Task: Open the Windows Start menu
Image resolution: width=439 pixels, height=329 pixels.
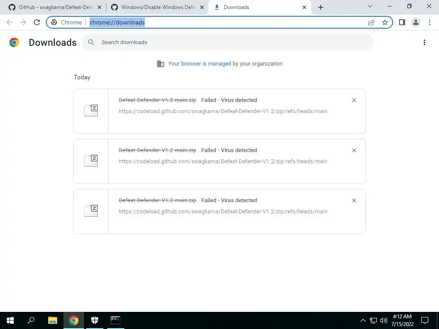Action: click(10, 320)
